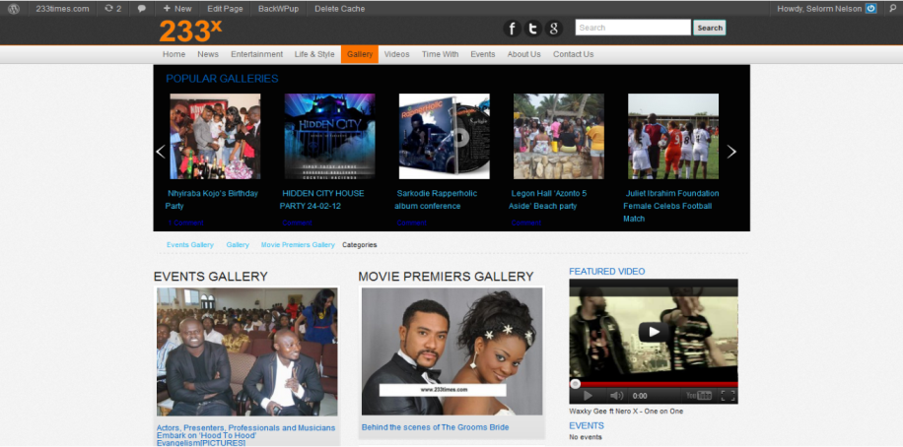Open the Entertainment navigation tab
Image resolution: width=903 pixels, height=447 pixels.
pos(256,54)
